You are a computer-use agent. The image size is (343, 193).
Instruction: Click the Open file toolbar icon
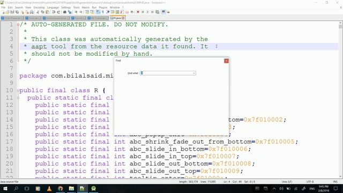(x=8, y=12)
